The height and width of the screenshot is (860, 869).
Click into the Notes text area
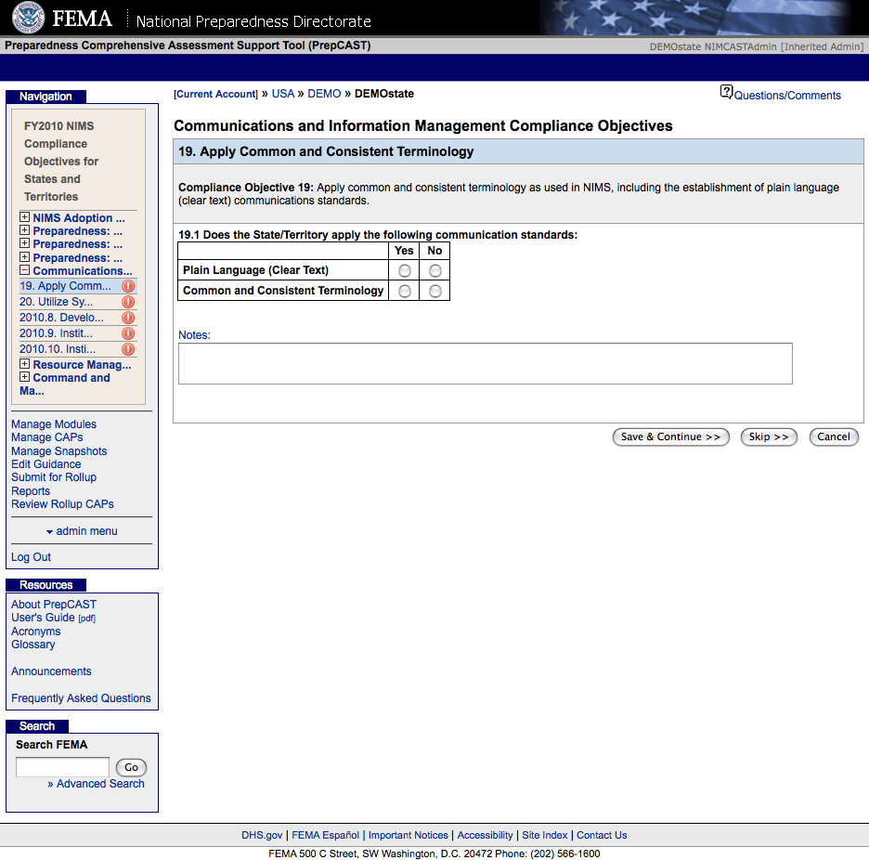(485, 364)
